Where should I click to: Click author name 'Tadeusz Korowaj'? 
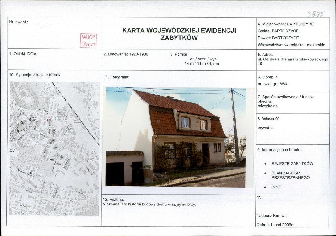pyautogui.click(x=272, y=216)
